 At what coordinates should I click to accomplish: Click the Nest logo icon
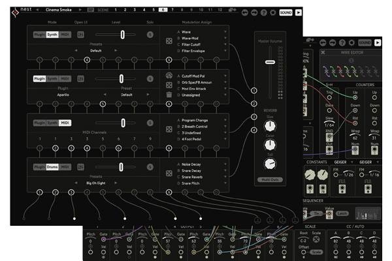pyautogui.click(x=7, y=10)
